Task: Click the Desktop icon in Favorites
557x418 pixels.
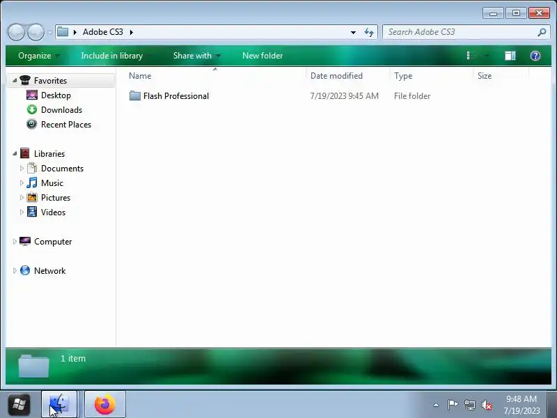Action: click(x=31, y=95)
